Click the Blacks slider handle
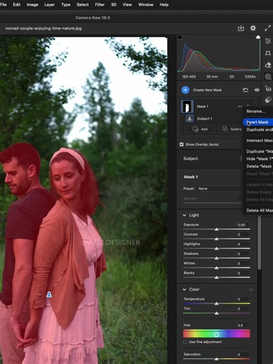The image size is (273, 364). (216, 278)
